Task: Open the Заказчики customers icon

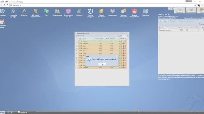Action: 113,12
